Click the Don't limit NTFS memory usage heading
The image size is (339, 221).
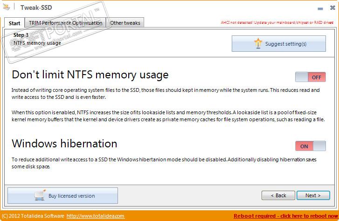pyautogui.click(x=90, y=75)
